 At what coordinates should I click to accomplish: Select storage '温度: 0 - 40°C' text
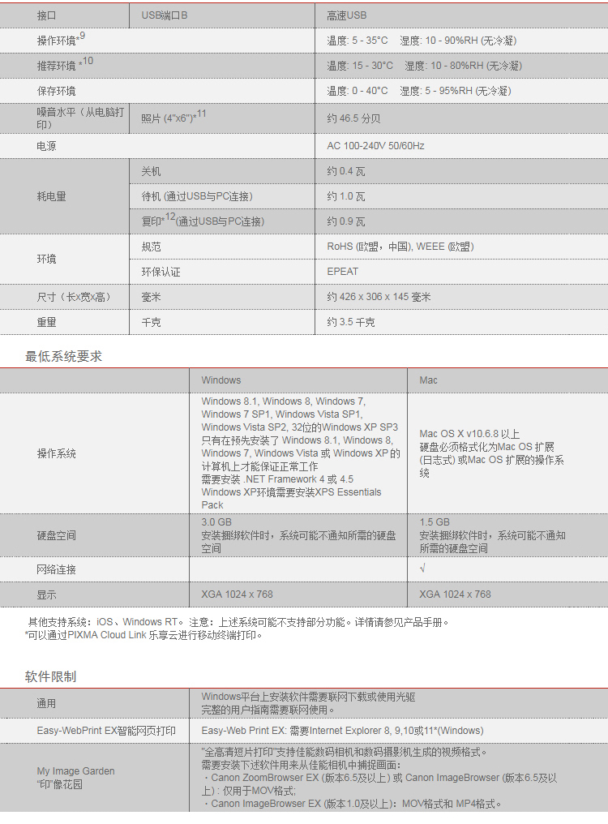(358, 92)
